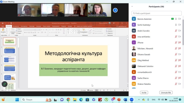Open Google Chrome from the taskbar
This screenshot has width=184, height=103.
coord(68,100)
